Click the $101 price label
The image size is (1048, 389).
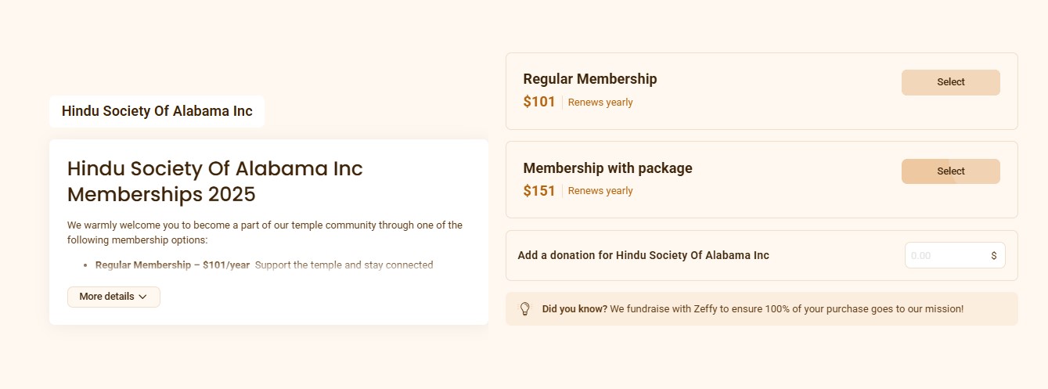[539, 102]
